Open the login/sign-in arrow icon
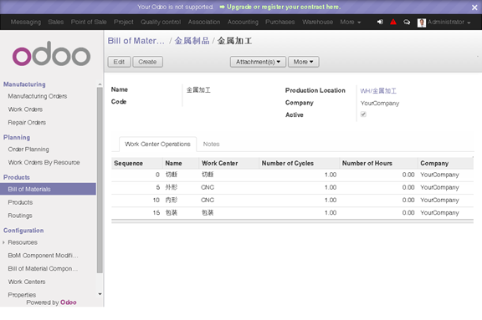This screenshot has width=482, height=320. click(380, 22)
